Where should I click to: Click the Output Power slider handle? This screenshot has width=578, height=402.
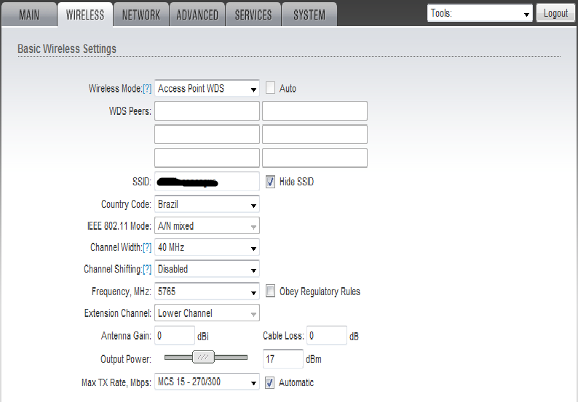pos(203,357)
